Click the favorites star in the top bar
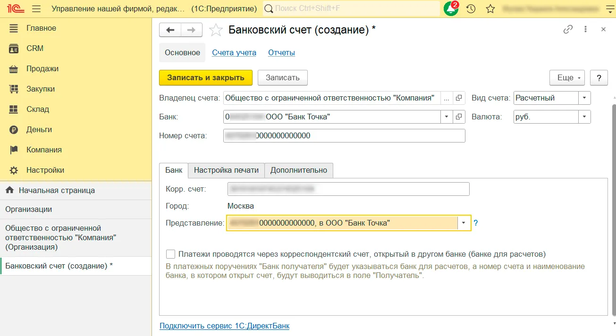616x336 pixels. [490, 8]
